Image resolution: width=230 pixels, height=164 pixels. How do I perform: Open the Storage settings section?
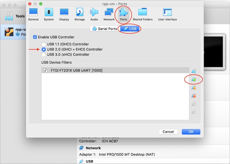(80, 14)
